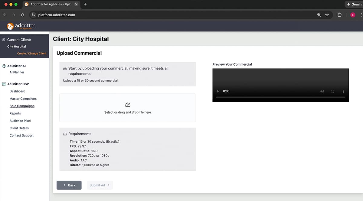363x201 pixels.
Task: Reload the page in browser
Action: coord(23,15)
